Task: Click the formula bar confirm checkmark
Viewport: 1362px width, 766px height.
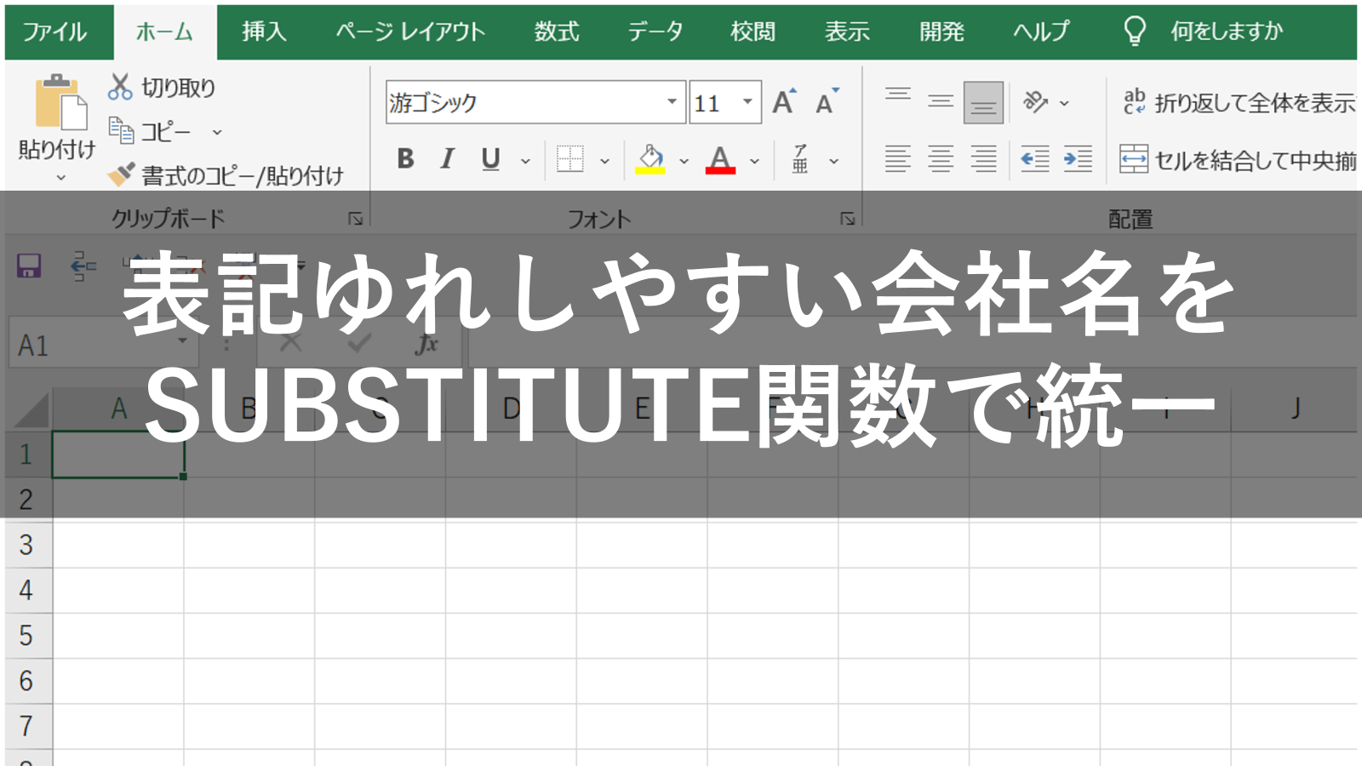Action: tap(358, 344)
